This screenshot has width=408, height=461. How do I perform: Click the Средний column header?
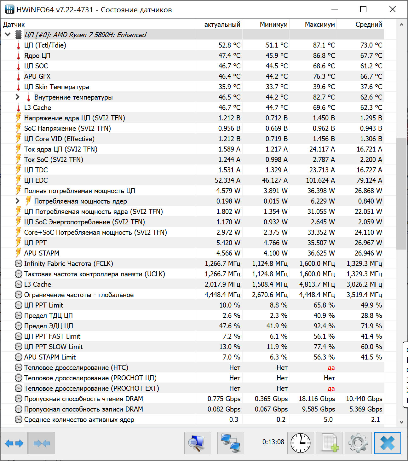coord(360,24)
